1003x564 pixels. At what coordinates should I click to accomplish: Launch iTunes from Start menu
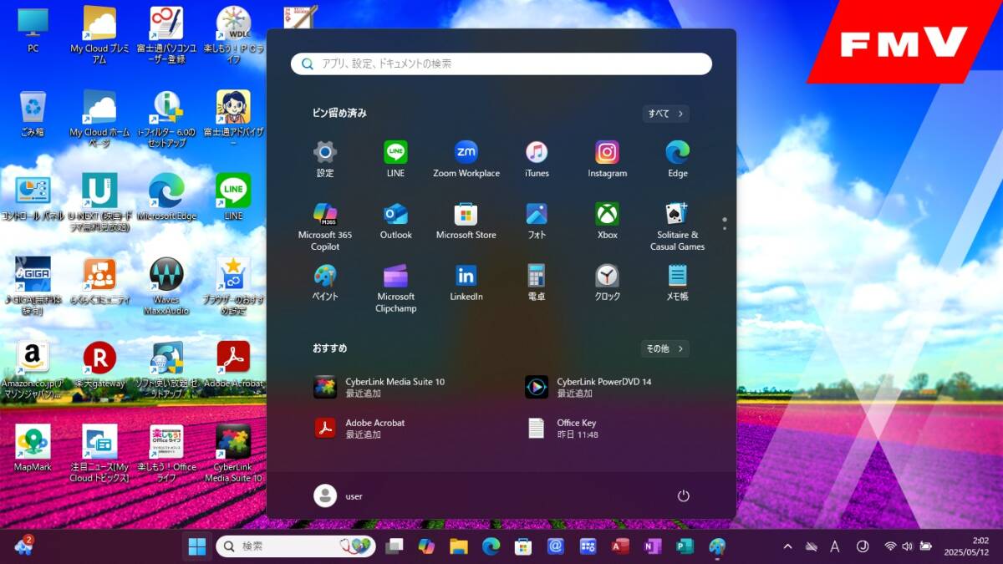coord(537,159)
